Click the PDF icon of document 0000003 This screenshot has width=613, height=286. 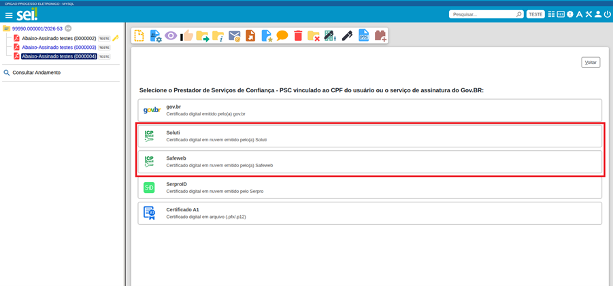pyautogui.click(x=16, y=47)
